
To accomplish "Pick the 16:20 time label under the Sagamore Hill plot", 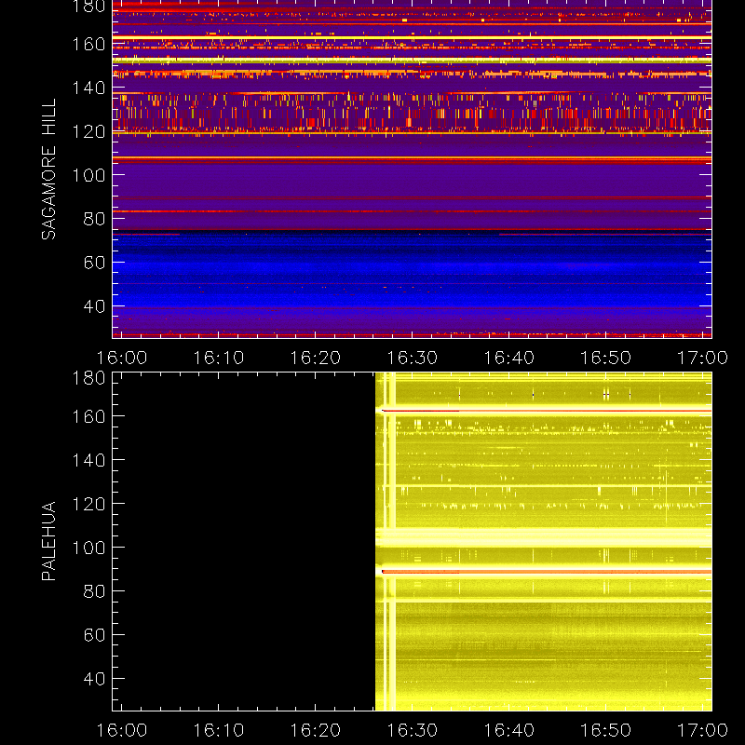I will [316, 358].
